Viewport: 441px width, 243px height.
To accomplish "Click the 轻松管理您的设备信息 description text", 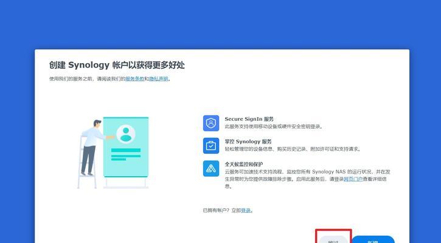I will point(293,149).
